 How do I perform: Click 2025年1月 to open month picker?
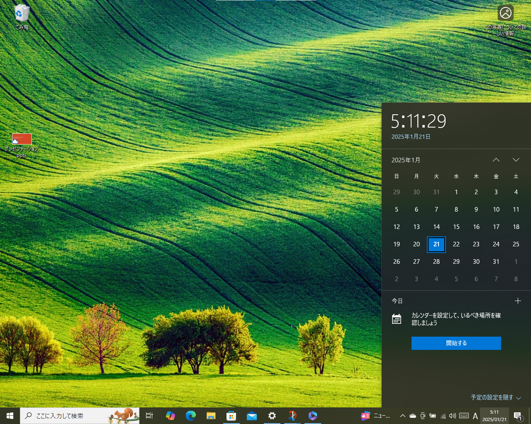407,160
